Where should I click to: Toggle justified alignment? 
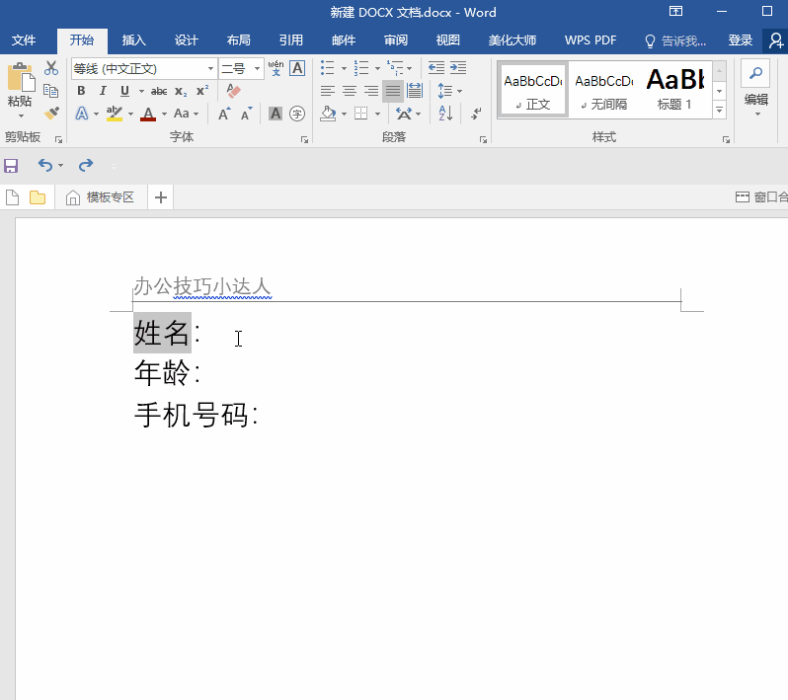(x=393, y=91)
